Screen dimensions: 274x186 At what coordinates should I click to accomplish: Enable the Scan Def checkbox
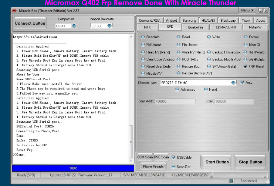173,167
